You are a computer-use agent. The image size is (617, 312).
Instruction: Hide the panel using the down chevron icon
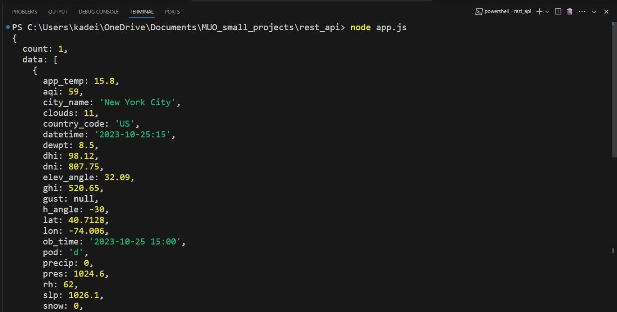tap(594, 11)
